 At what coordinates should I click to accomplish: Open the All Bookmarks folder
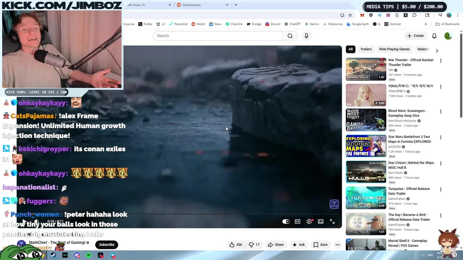pyautogui.click(x=447, y=24)
